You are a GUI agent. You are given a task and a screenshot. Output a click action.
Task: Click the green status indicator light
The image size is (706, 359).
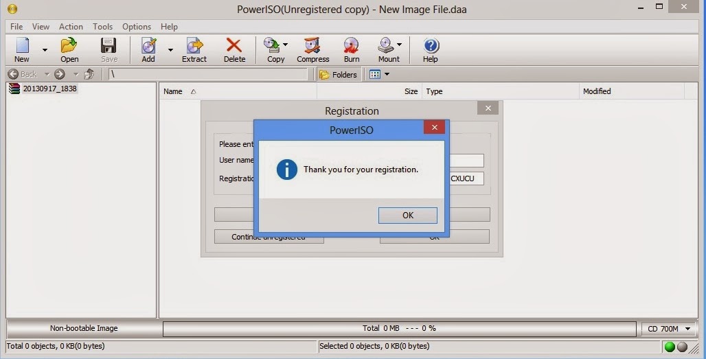[x=670, y=347]
